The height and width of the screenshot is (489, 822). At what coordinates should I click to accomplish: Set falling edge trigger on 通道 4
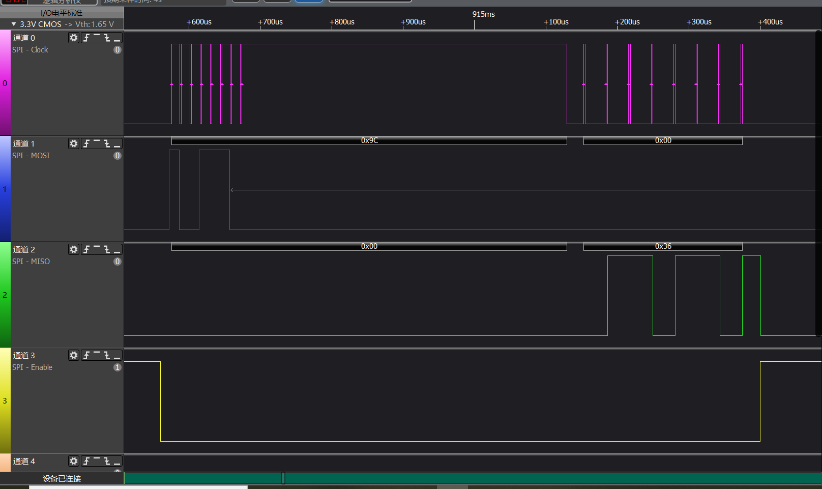[107, 461]
